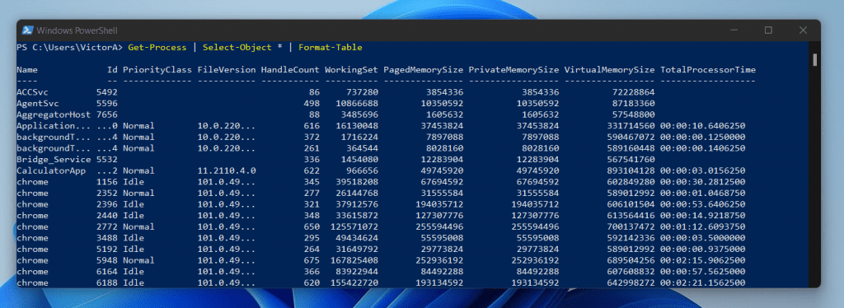Click Id 5492 of ACCSvc
The image size is (844, 308).
[106, 92]
